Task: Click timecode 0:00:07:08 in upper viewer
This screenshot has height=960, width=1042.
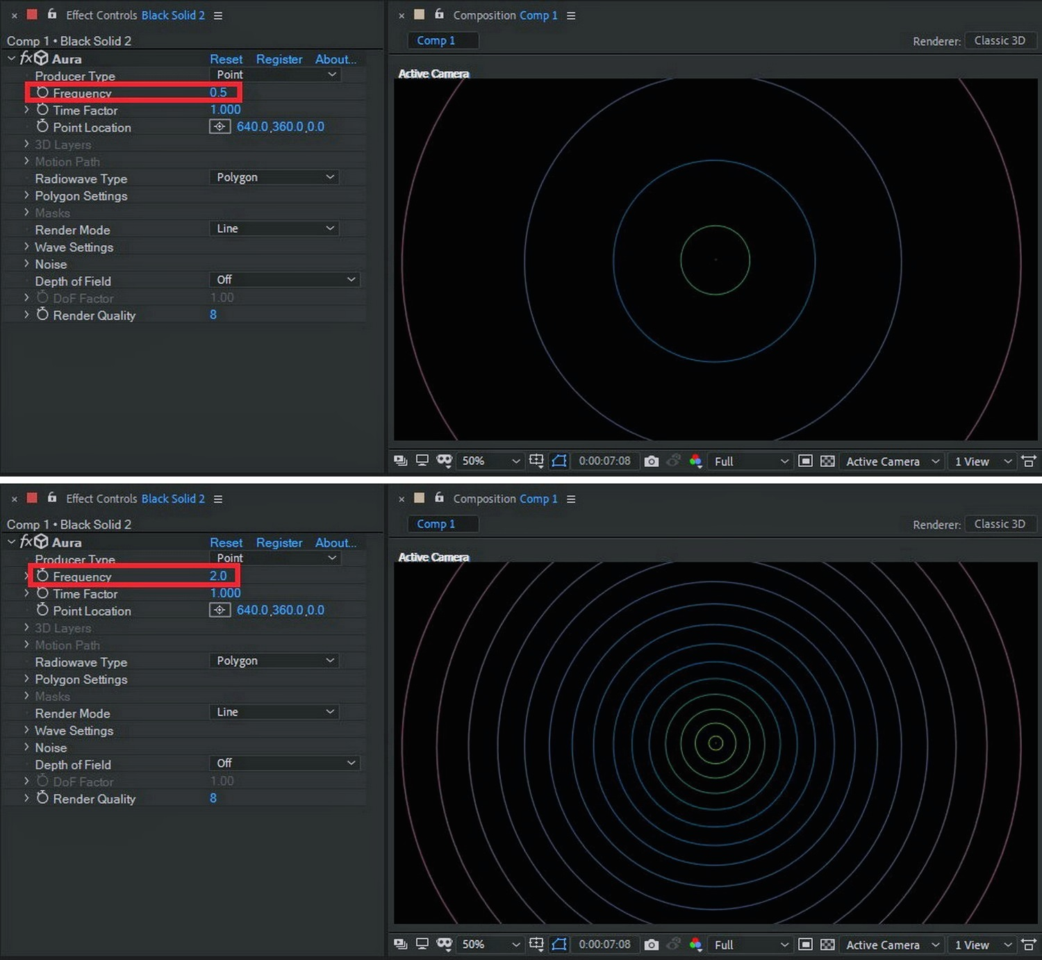Action: coord(604,461)
